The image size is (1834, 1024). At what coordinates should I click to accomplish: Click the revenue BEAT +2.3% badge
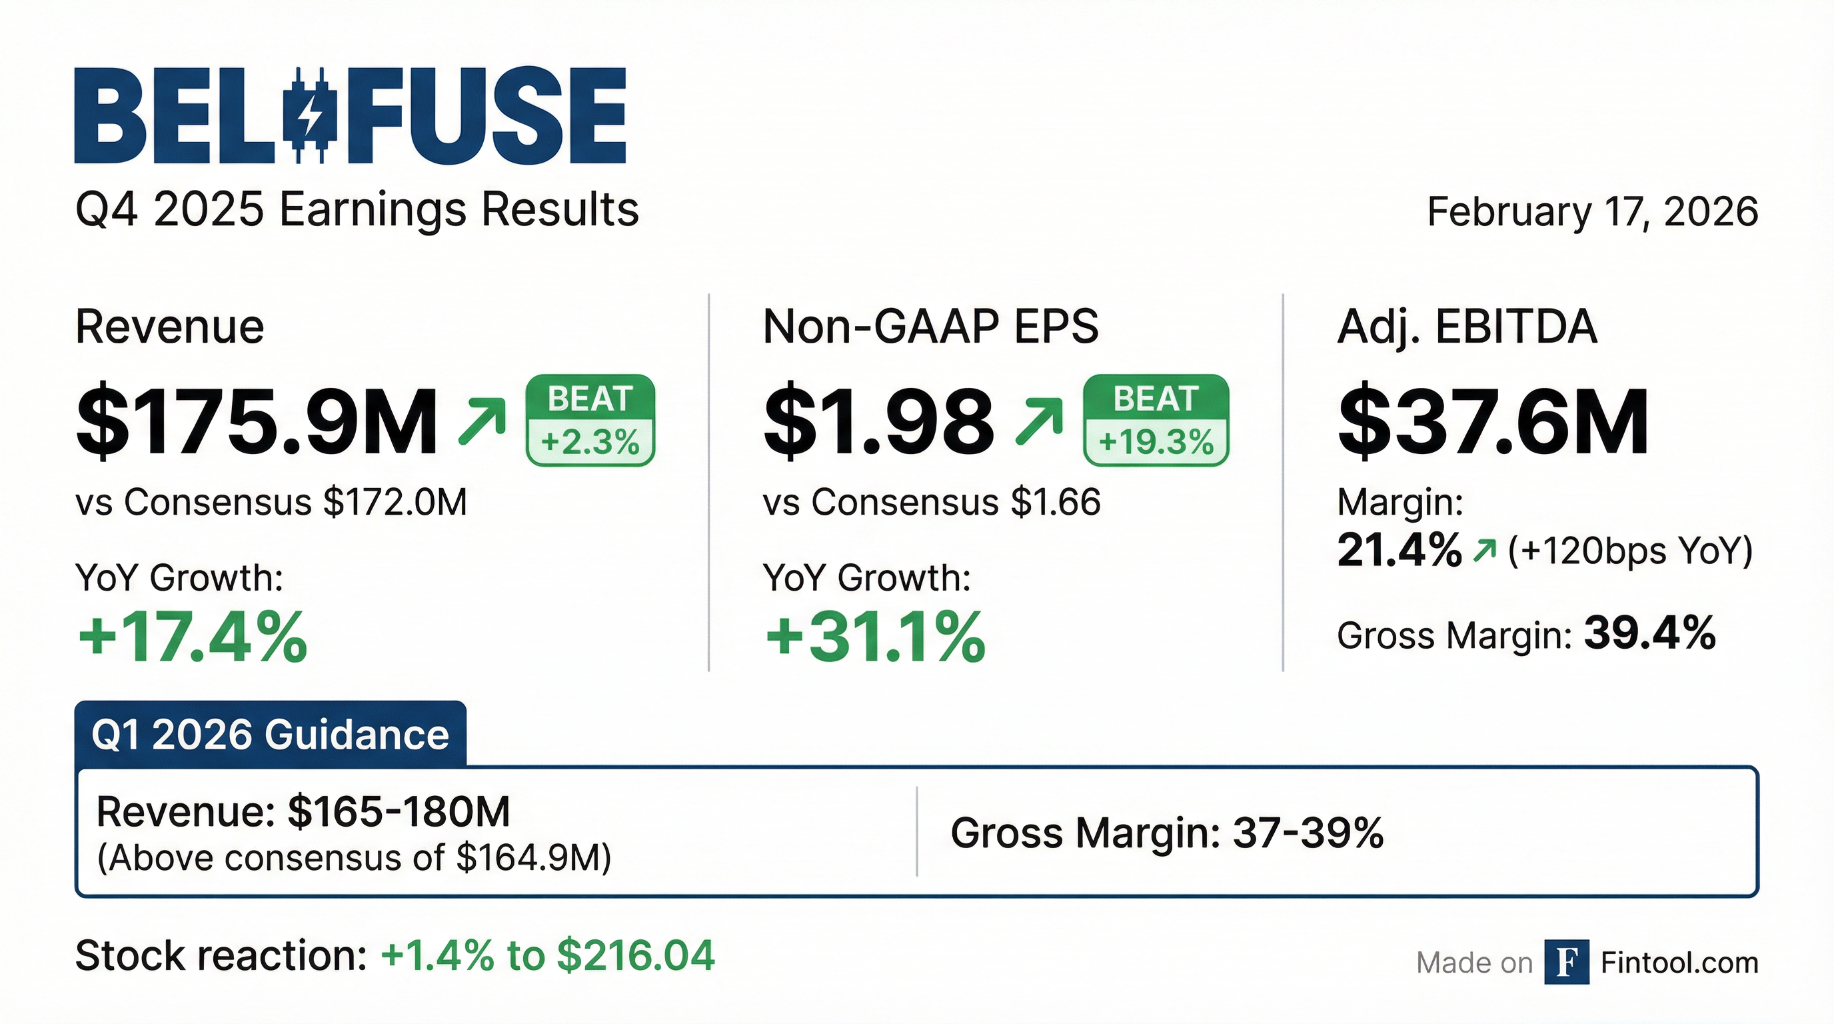[x=590, y=420]
